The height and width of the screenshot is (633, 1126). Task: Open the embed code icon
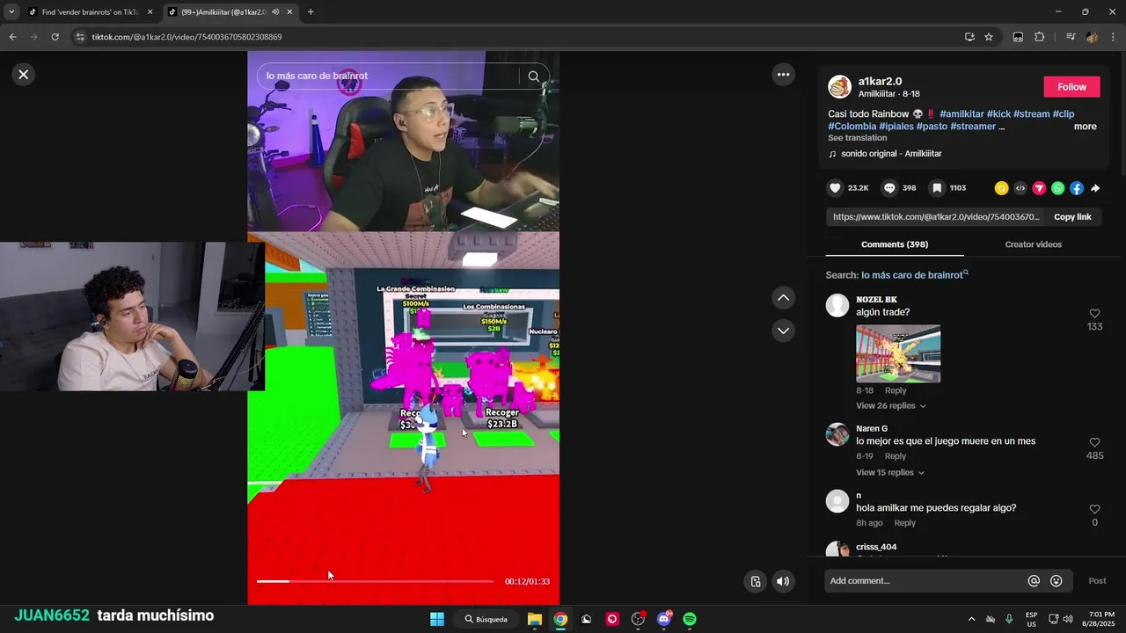tap(1020, 188)
